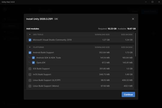The height and width of the screenshot is (108, 162).
Task: Enable iOS Build Support checkbox
Action: pyautogui.click(x=30, y=69)
